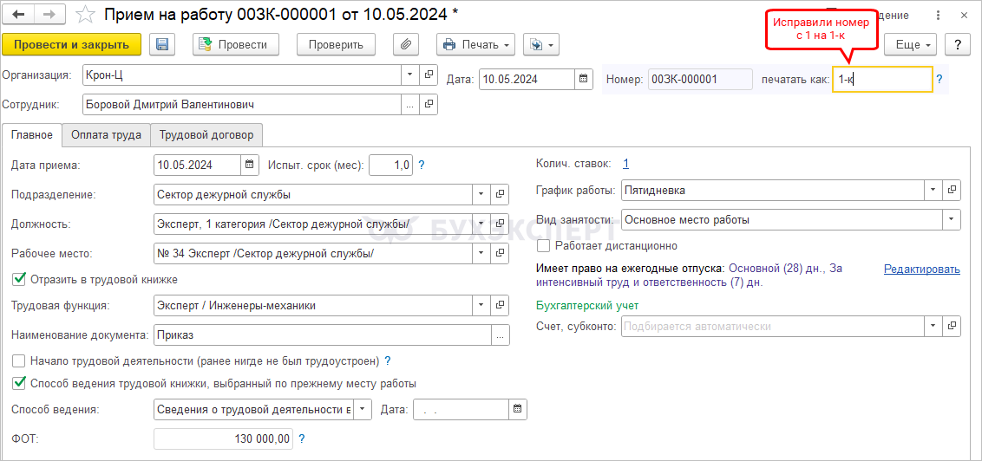The width and height of the screenshot is (982, 461).
Task: Open calendar for hire date field
Action: (250, 164)
